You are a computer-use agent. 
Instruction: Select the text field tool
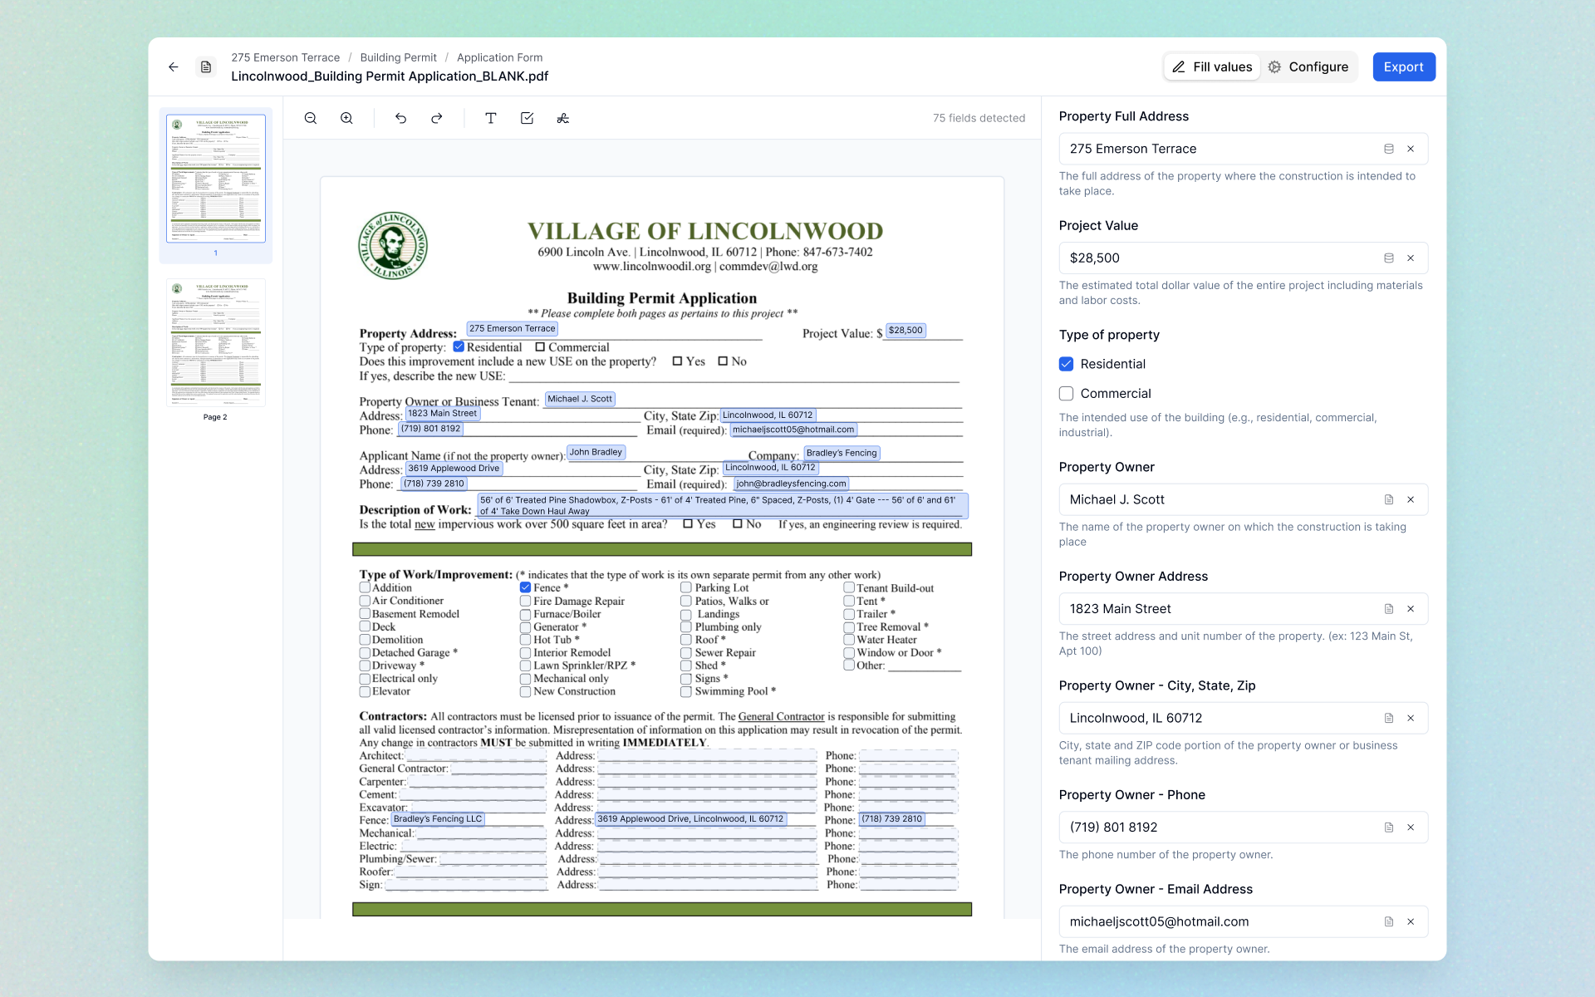click(491, 118)
